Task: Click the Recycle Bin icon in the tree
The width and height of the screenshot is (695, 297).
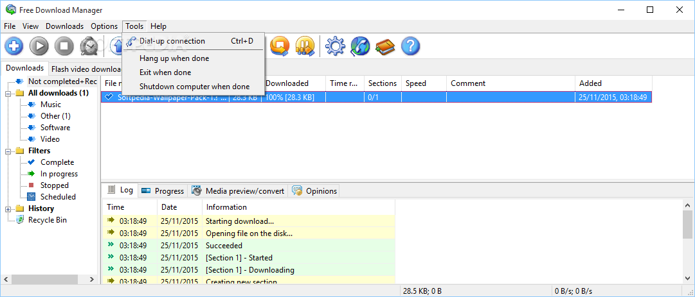Action: [20, 219]
